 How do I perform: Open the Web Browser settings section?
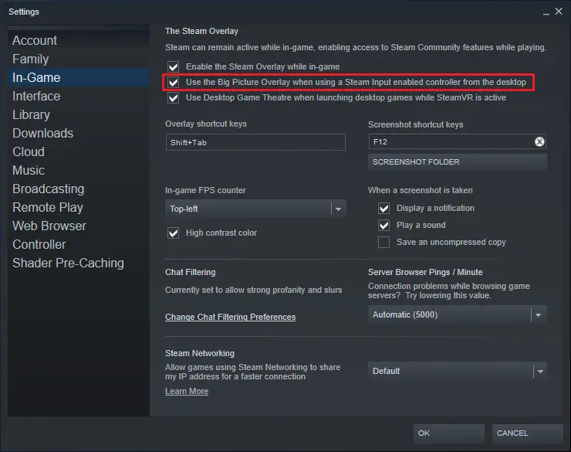tap(78, 226)
